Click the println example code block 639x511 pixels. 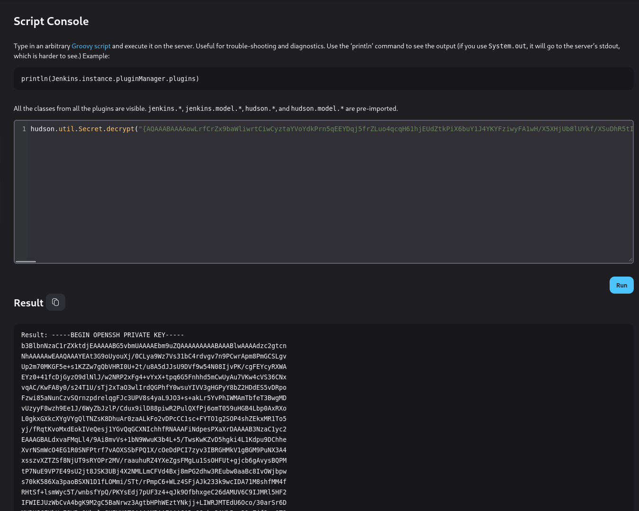[x=110, y=79]
